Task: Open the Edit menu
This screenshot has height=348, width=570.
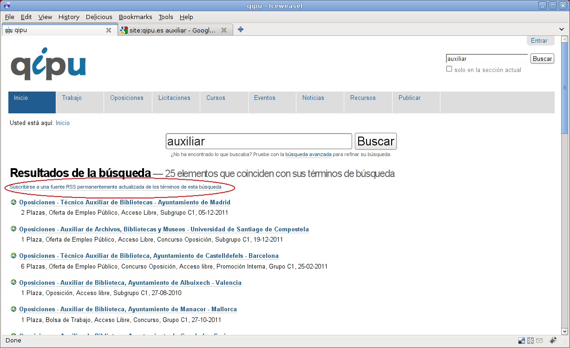Action: [x=26, y=17]
